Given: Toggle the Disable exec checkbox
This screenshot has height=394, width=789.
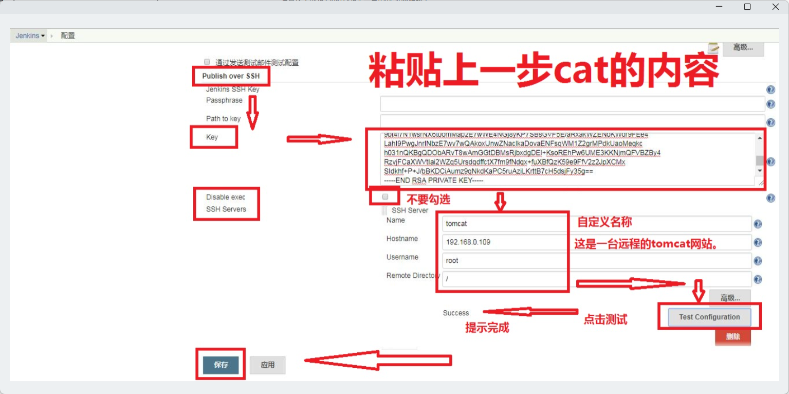Looking at the screenshot, I should [386, 196].
